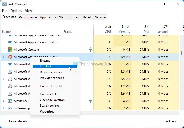Image resolution: width=184 pixels, height=128 pixels.
Task: Minimize the Task Manager window
Action: [154, 4]
